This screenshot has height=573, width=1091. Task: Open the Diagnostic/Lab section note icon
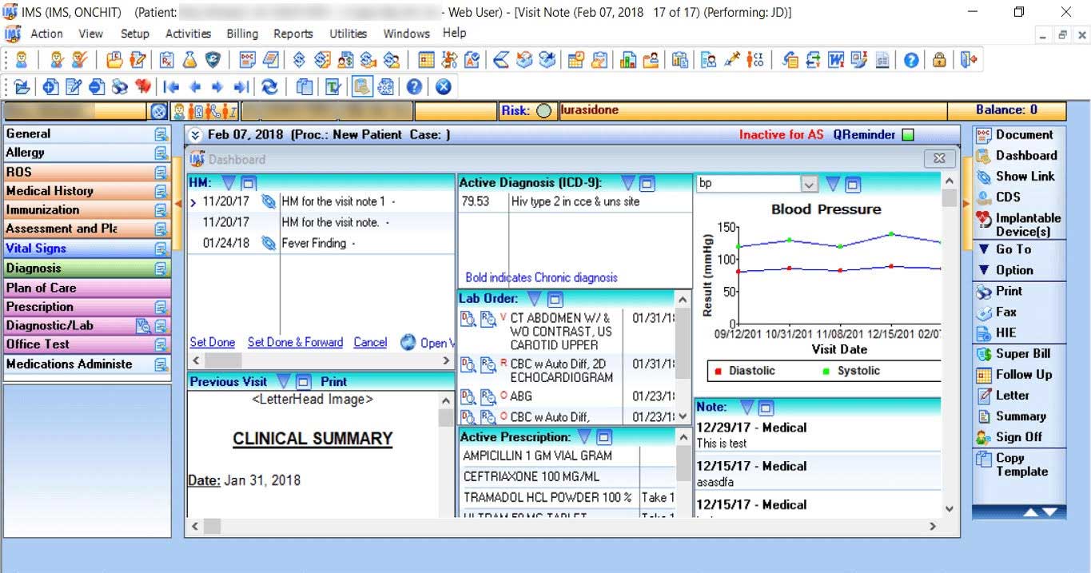[161, 325]
